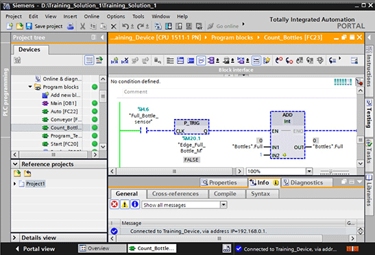Click the Download to device icon
375x255 pixels.
[x=169, y=26]
